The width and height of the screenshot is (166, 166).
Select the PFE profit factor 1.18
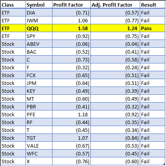(71, 114)
